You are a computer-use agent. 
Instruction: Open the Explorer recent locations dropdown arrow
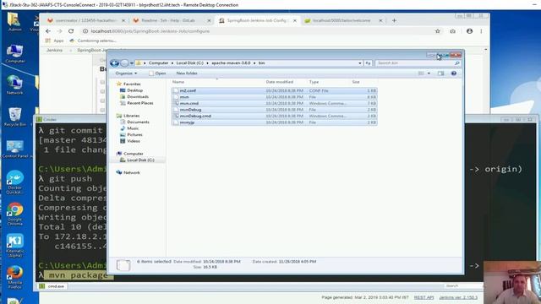click(132, 63)
